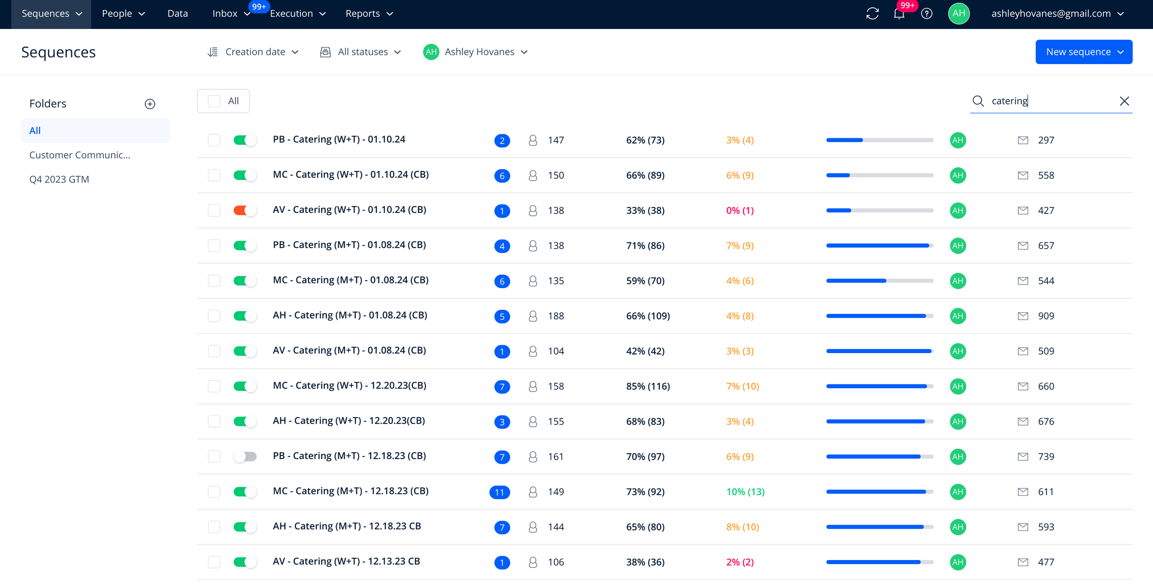Click the search magnifier icon
The height and width of the screenshot is (584, 1153).
978,101
